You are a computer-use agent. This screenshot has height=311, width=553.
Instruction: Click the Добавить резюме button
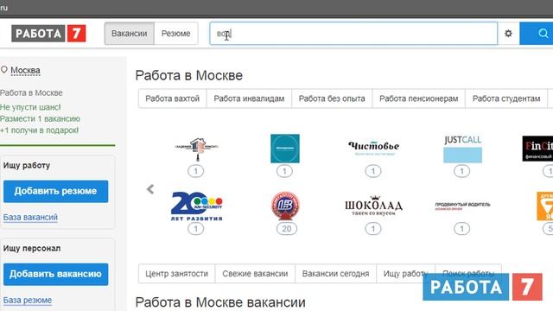pos(55,191)
